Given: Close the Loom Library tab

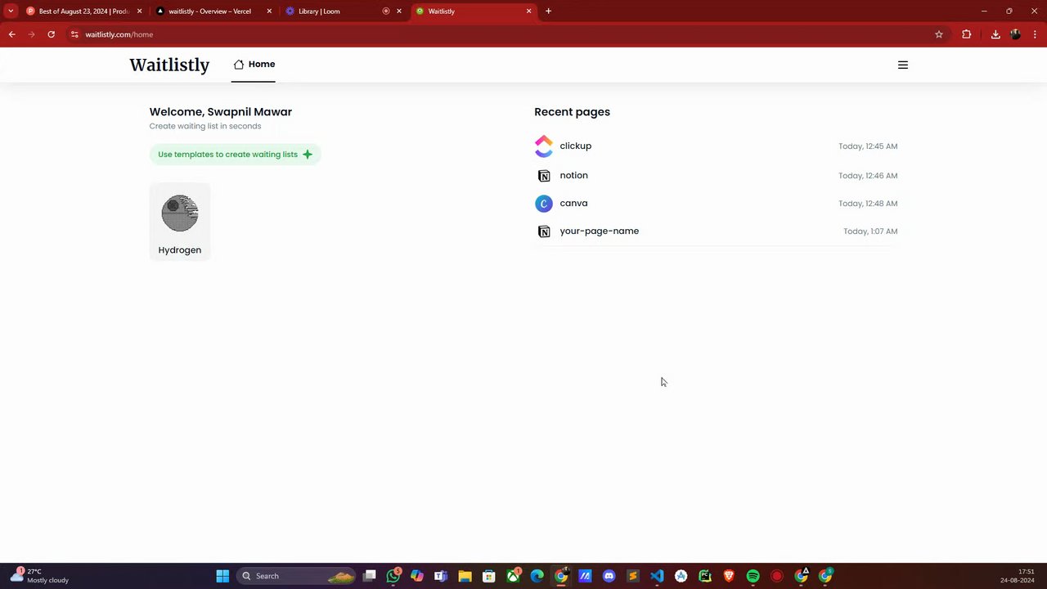Looking at the screenshot, I should (x=399, y=11).
